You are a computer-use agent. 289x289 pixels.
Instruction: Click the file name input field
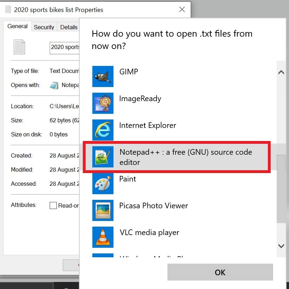click(x=64, y=48)
